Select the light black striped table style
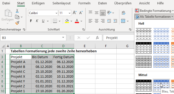 pos(144,34)
